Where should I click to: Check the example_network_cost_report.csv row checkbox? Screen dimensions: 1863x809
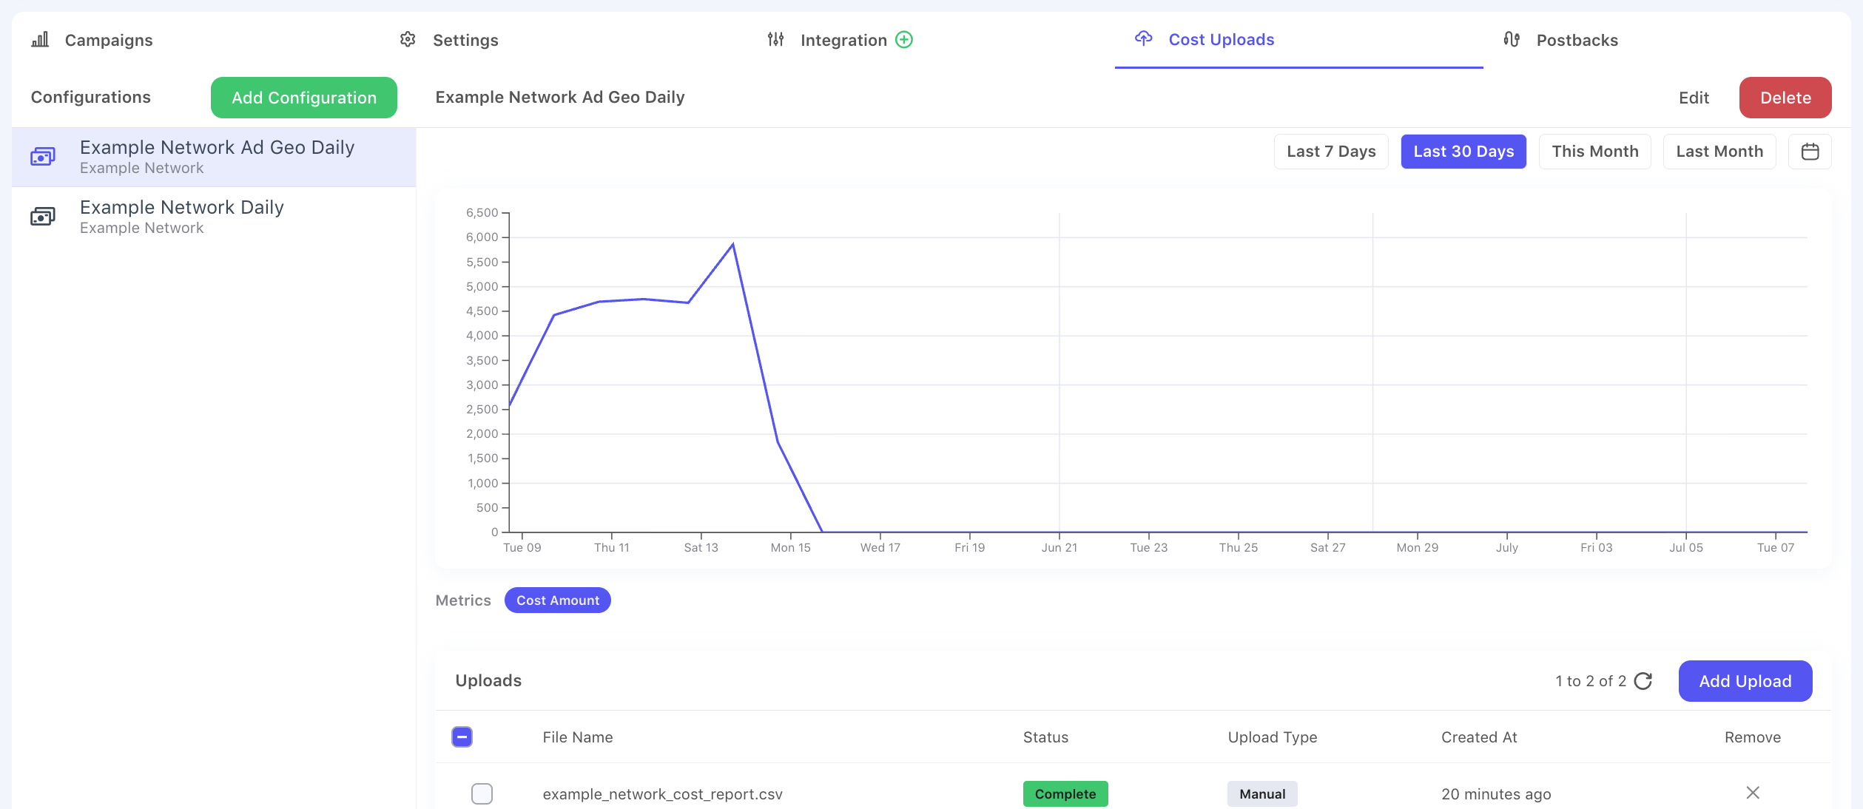coord(482,793)
